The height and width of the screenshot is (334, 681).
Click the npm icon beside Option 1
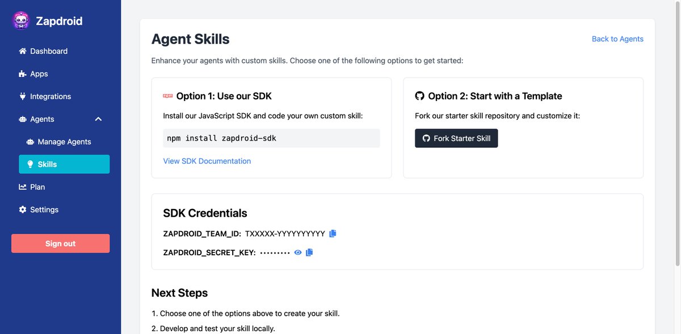tap(167, 96)
